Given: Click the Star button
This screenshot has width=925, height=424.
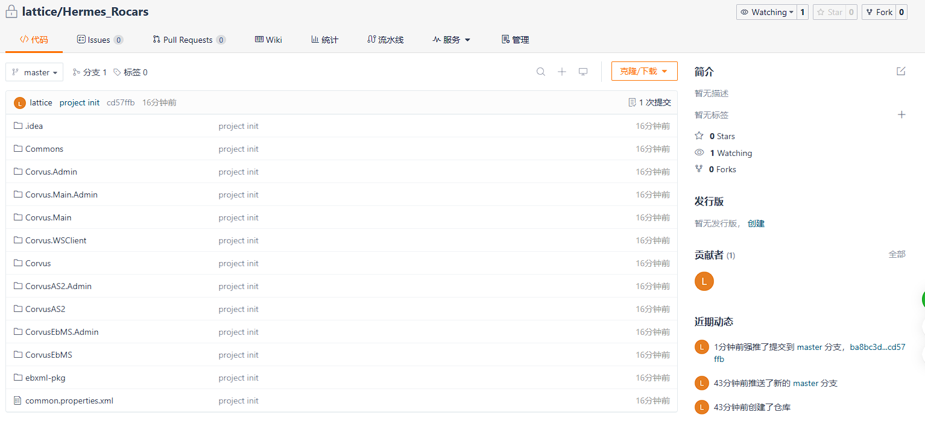Looking at the screenshot, I should (829, 12).
